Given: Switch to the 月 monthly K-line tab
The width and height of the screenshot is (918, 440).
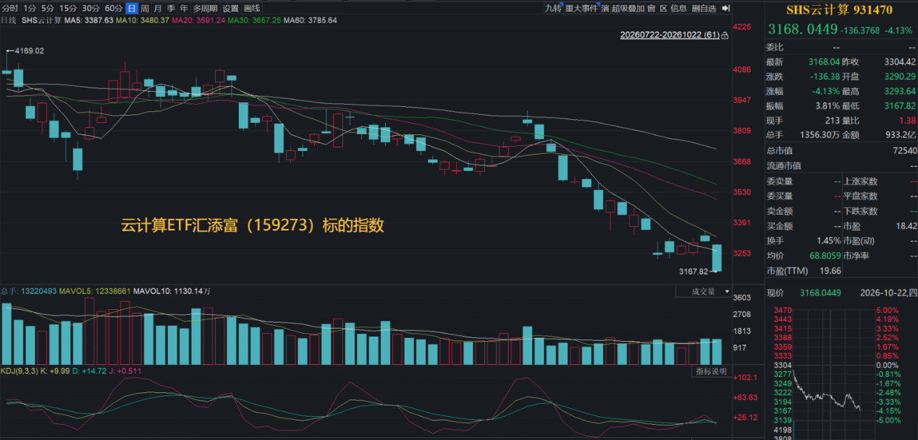Looking at the screenshot, I should [x=158, y=9].
